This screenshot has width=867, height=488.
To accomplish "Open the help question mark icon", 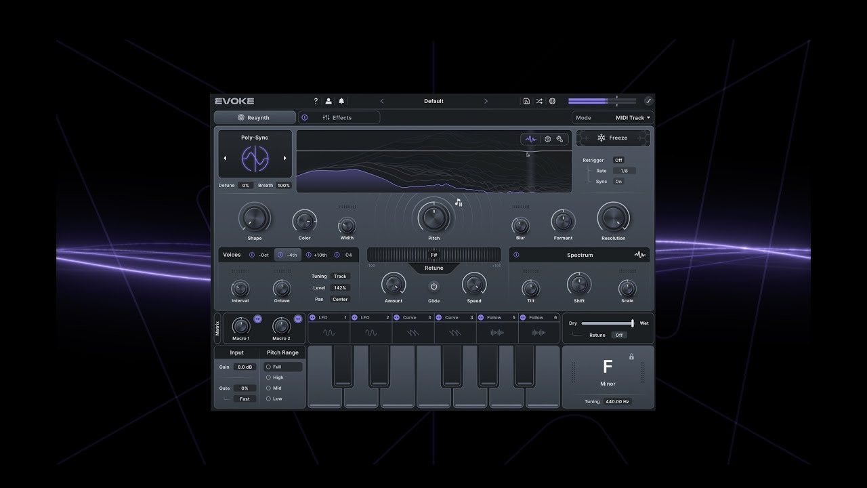I will 316,101.
